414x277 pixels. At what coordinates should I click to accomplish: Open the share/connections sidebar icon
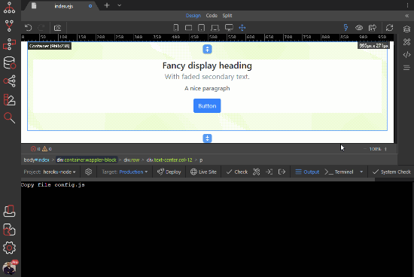pos(9,81)
